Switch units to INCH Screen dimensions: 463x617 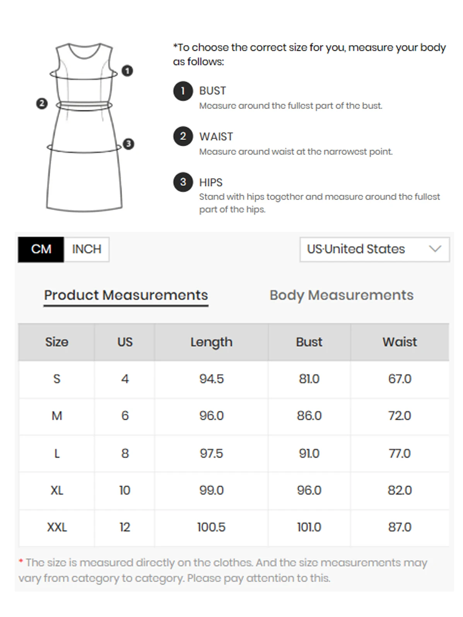point(87,249)
